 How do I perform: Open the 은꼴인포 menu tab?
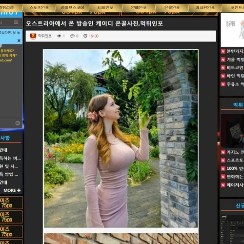[x=172, y=7]
